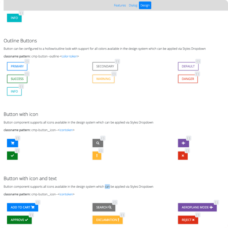Follow the color-token link in Outline Buttons
Screen dimensions: 228x228
coord(69,56)
